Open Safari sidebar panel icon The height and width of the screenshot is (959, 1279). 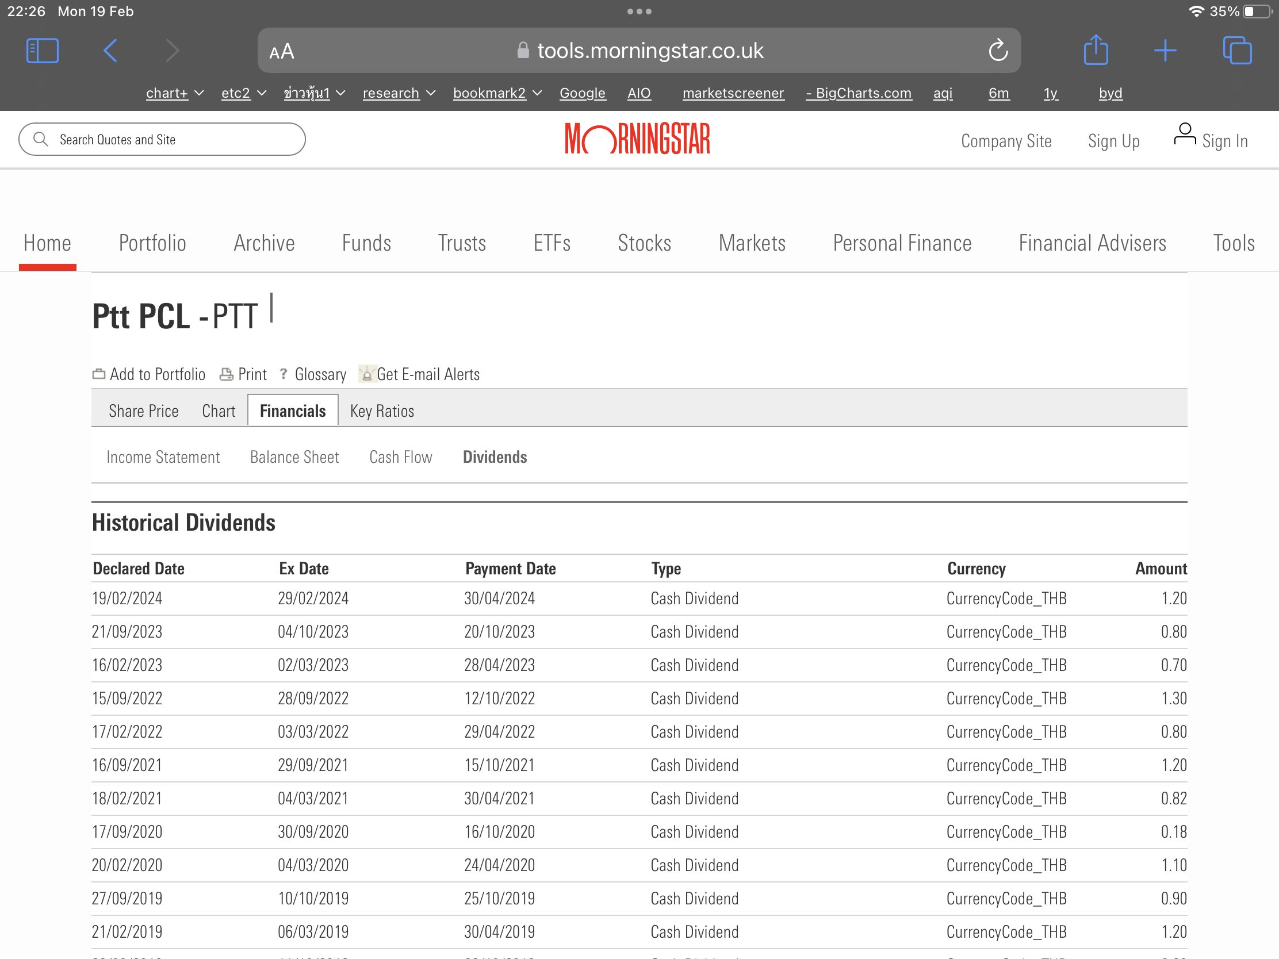(42, 51)
